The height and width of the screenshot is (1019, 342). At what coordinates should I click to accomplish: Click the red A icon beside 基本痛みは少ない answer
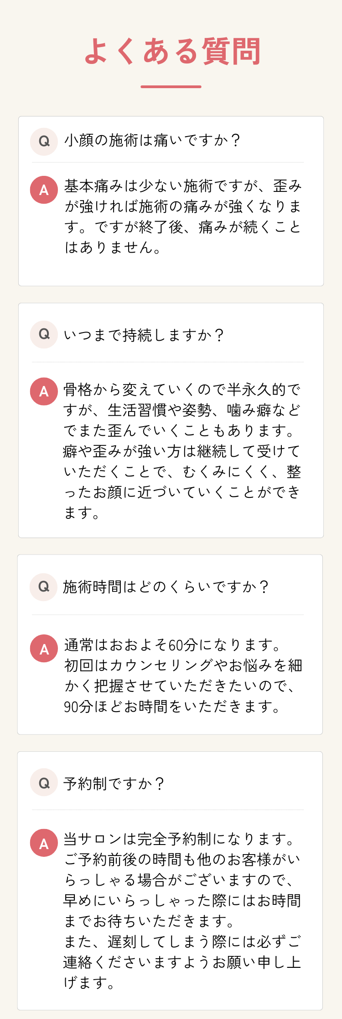44,190
